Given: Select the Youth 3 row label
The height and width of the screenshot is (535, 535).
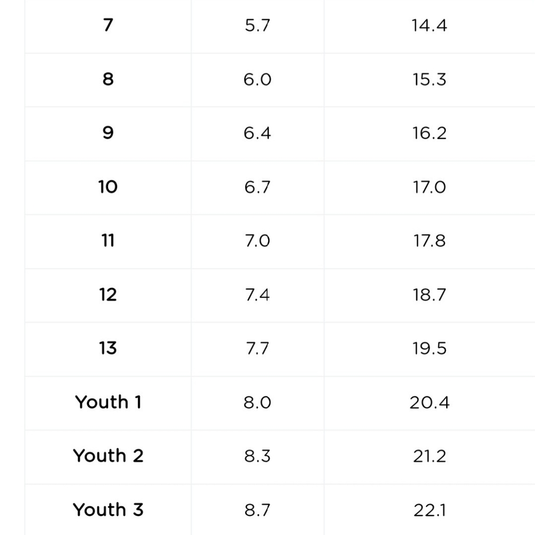Looking at the screenshot, I should coord(108,510).
